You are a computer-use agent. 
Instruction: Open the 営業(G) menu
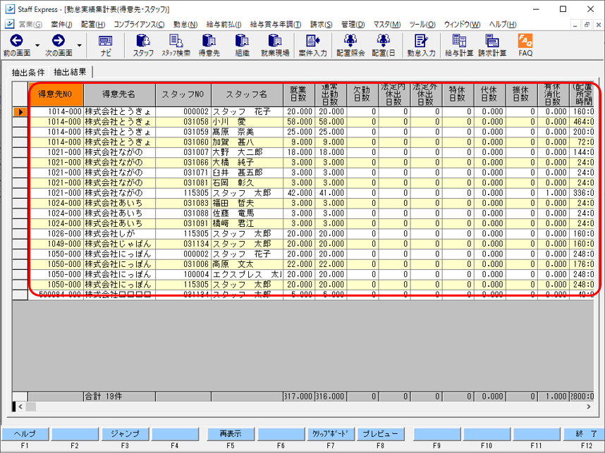(30, 24)
